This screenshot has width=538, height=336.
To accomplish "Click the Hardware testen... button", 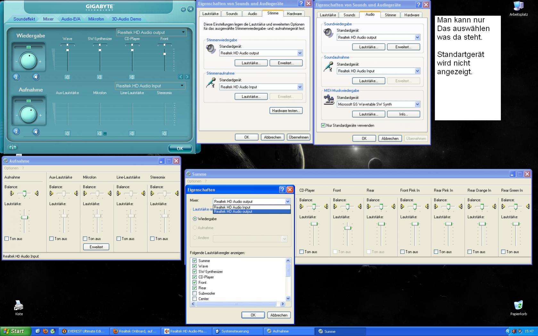I will click(x=286, y=111).
